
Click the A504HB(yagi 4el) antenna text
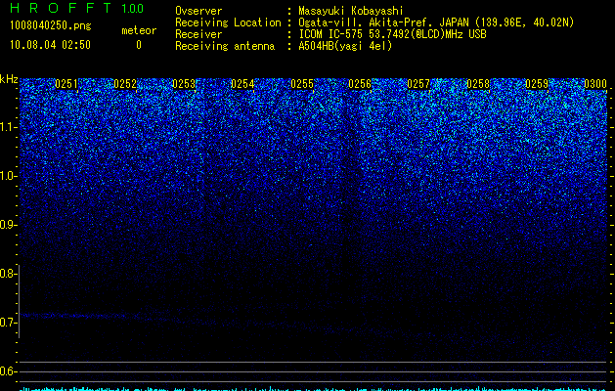click(x=345, y=46)
